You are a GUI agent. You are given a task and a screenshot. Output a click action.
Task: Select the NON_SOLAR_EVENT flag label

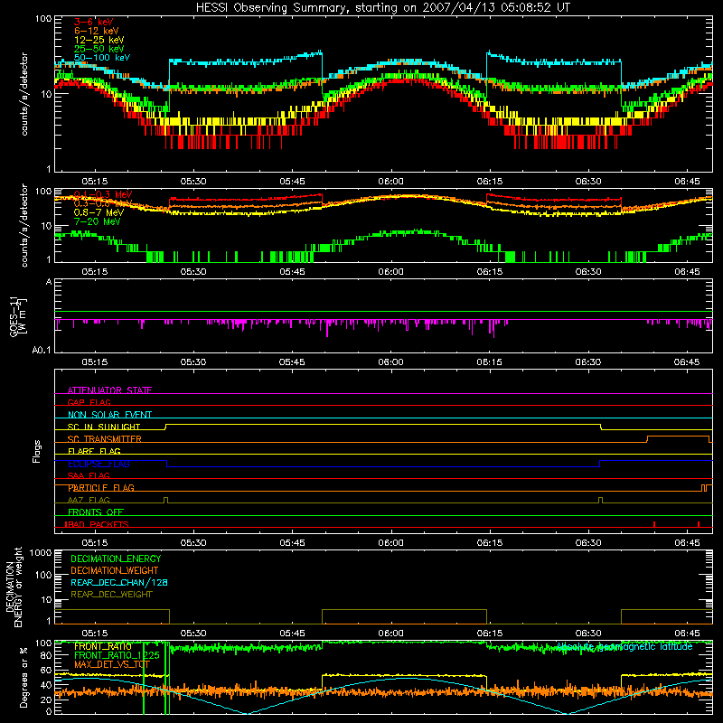click(x=109, y=415)
